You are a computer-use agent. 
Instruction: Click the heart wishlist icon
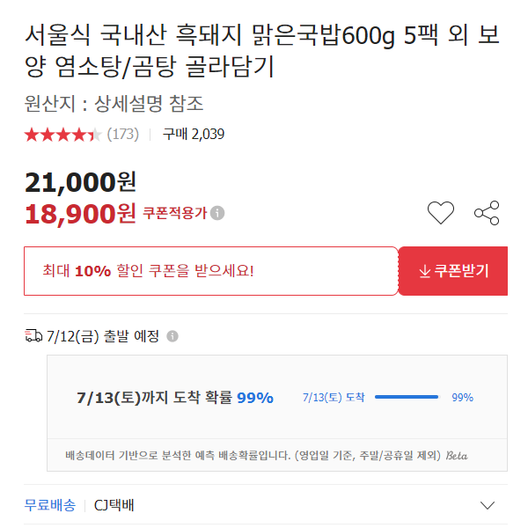tap(441, 213)
